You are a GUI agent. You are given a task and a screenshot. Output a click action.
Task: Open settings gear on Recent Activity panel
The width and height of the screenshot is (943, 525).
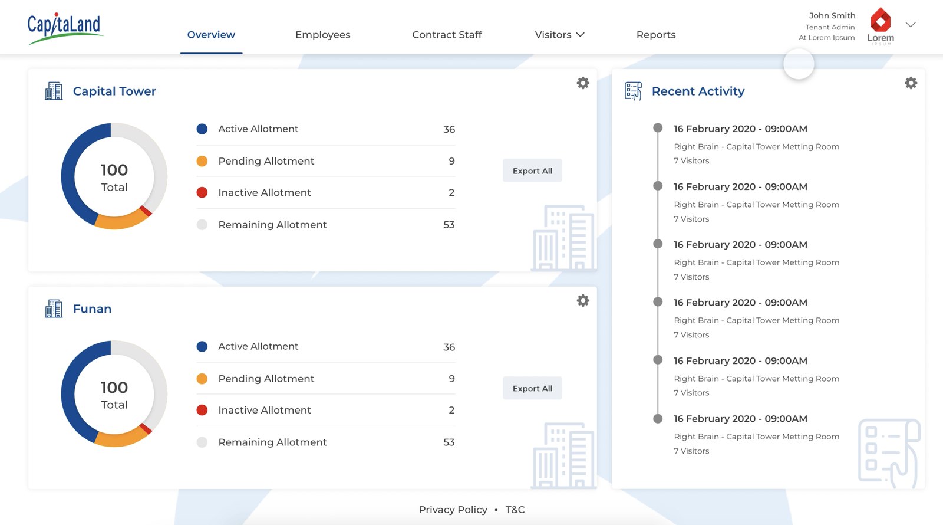tap(911, 83)
